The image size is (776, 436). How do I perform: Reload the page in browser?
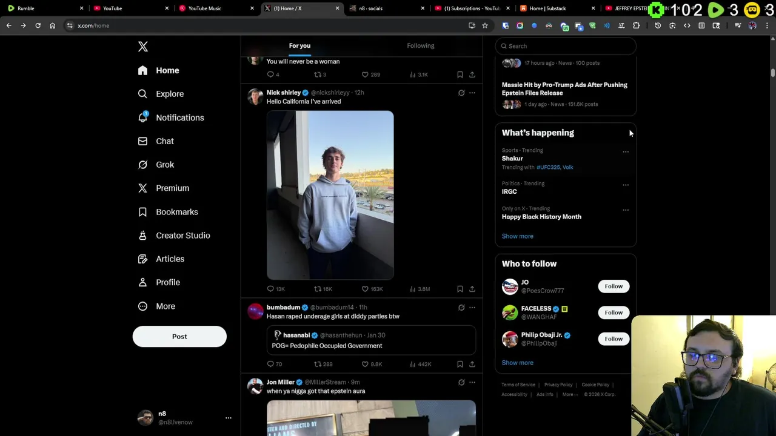pos(38,25)
